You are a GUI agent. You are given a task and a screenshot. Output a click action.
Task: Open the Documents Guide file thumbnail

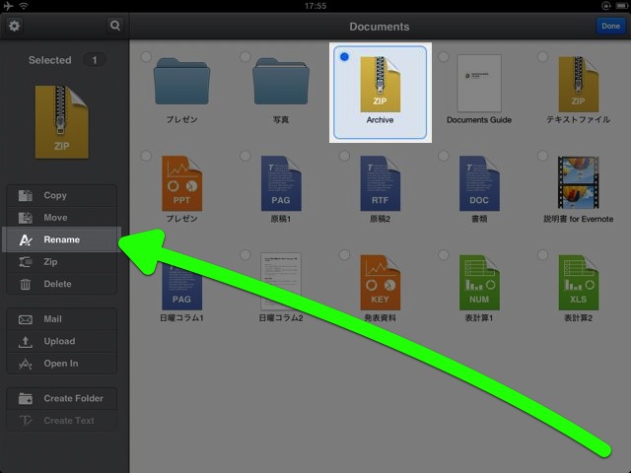click(x=479, y=83)
